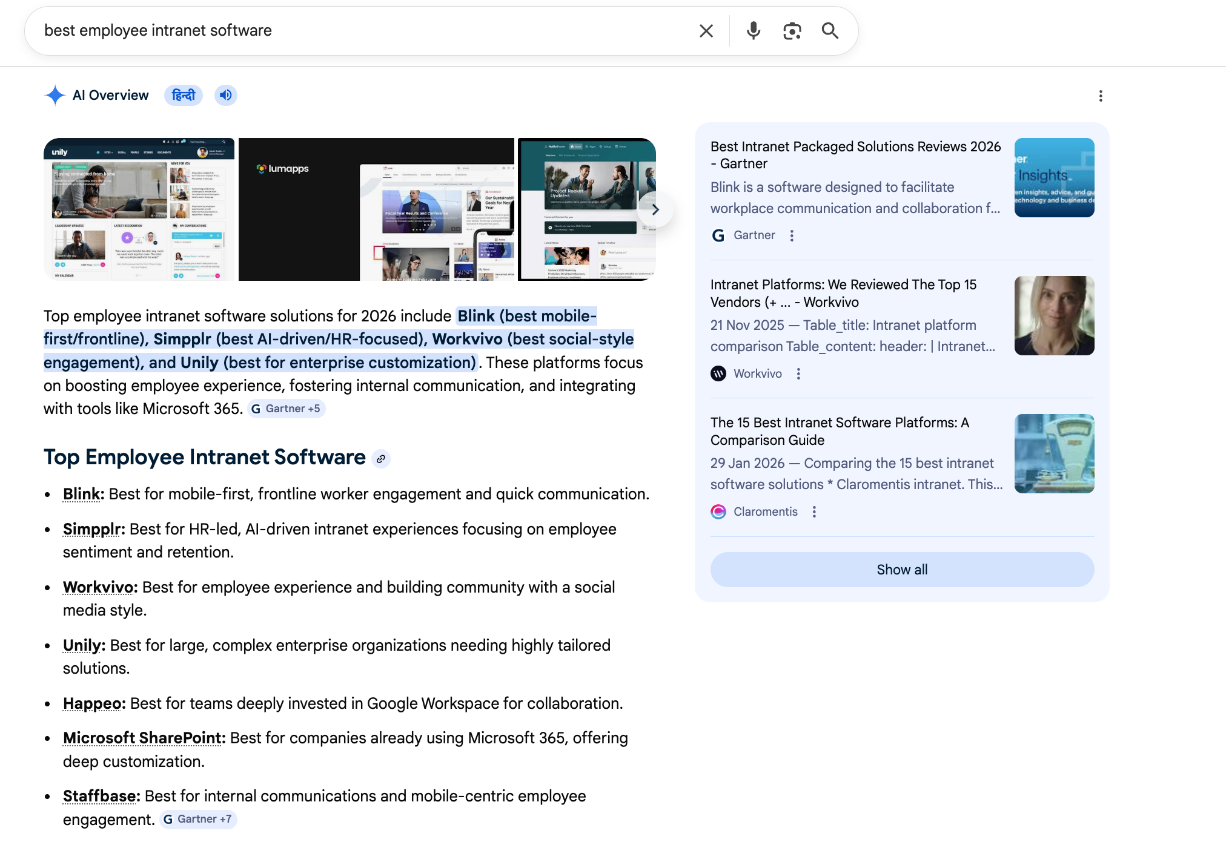1226x845 pixels.
Task: Advance the image carousel with right arrow
Action: 656,209
